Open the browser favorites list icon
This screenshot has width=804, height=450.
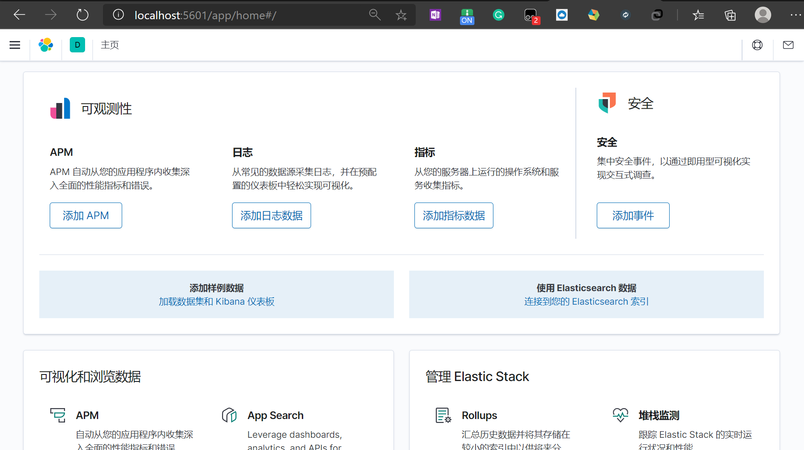[698, 15]
